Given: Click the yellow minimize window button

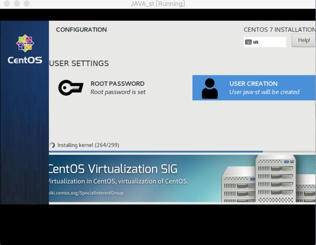Looking at the screenshot, I should click(17, 3).
